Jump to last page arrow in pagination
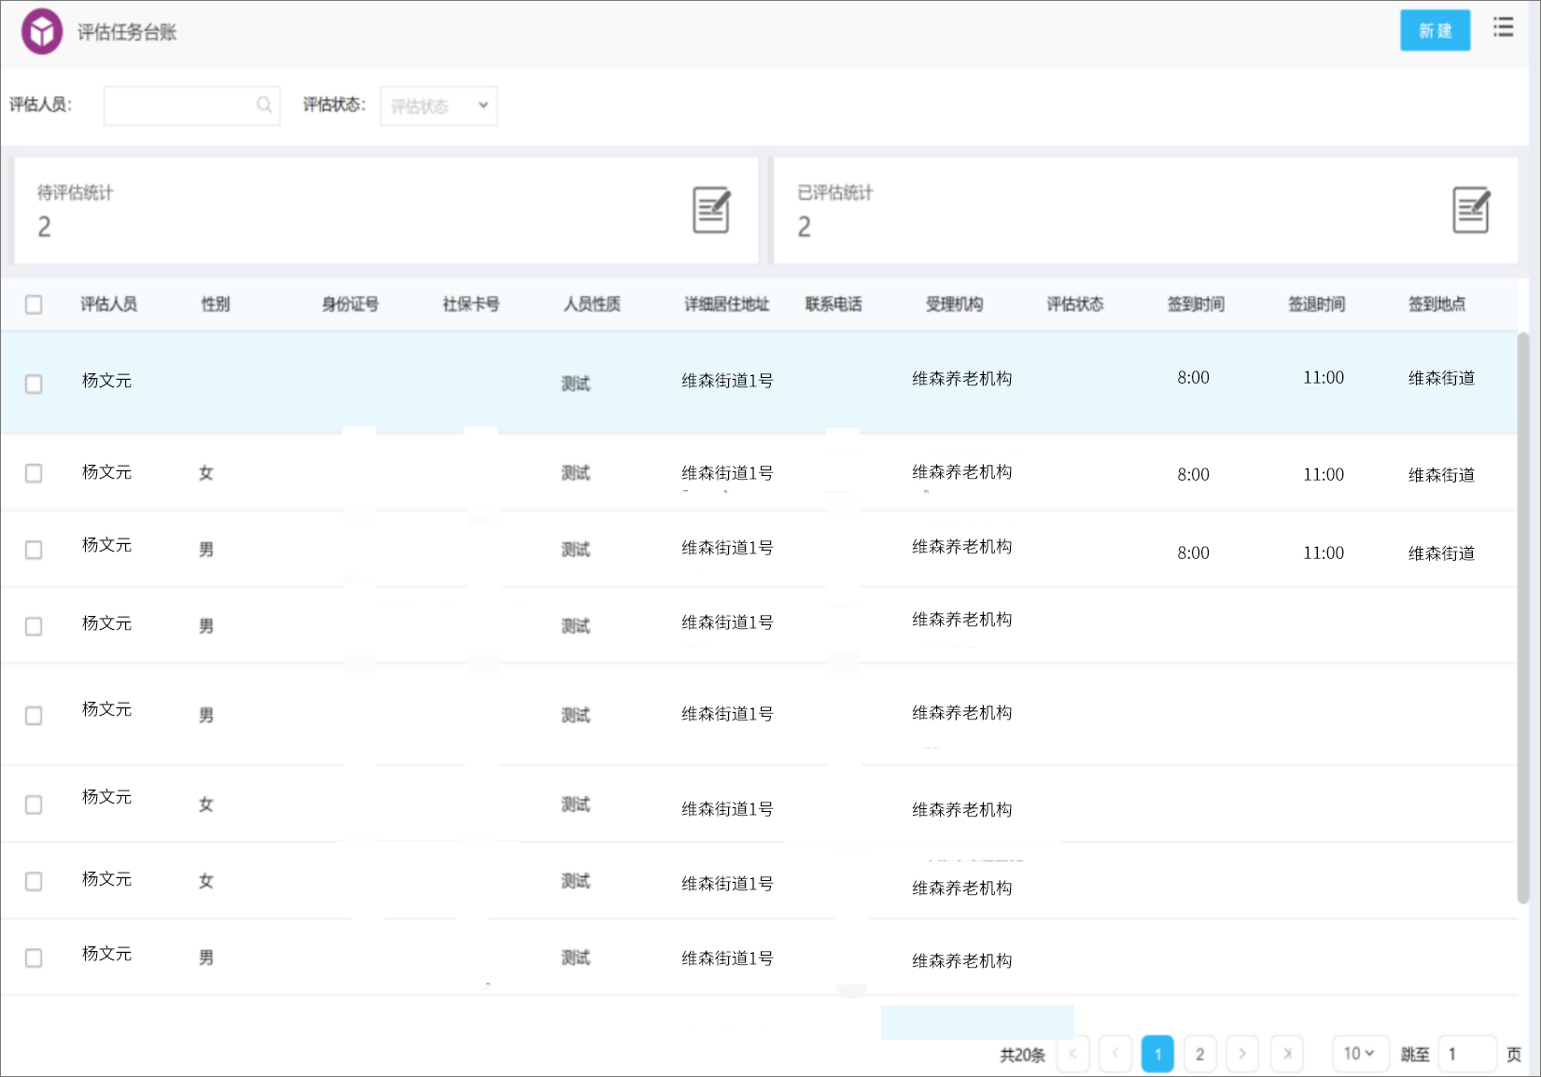 1287,1054
